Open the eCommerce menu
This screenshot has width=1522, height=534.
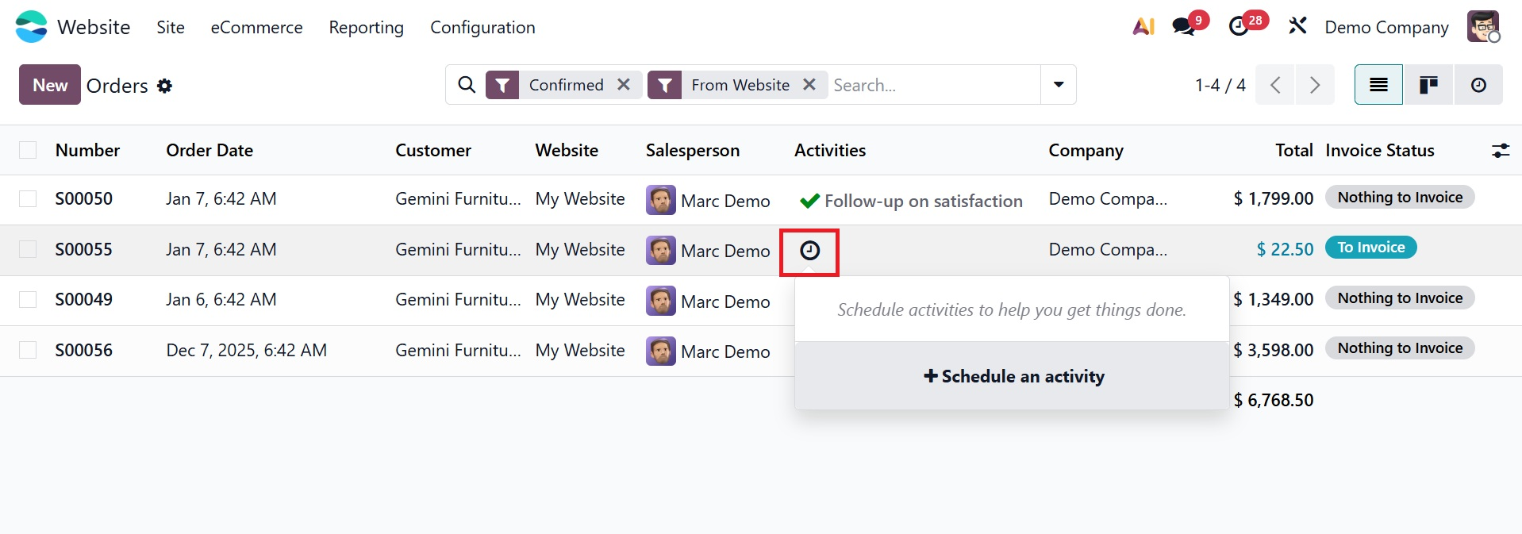point(256,27)
